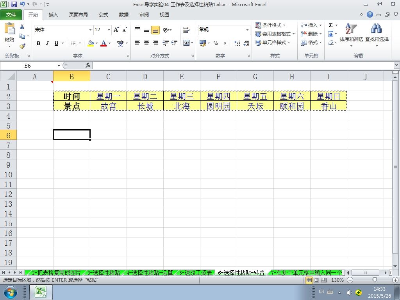Switch to 页面布局 ribbon tab

point(78,15)
